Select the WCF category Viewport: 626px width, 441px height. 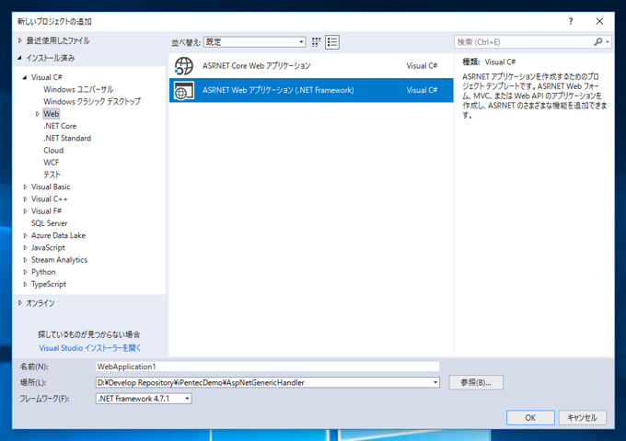coord(52,163)
